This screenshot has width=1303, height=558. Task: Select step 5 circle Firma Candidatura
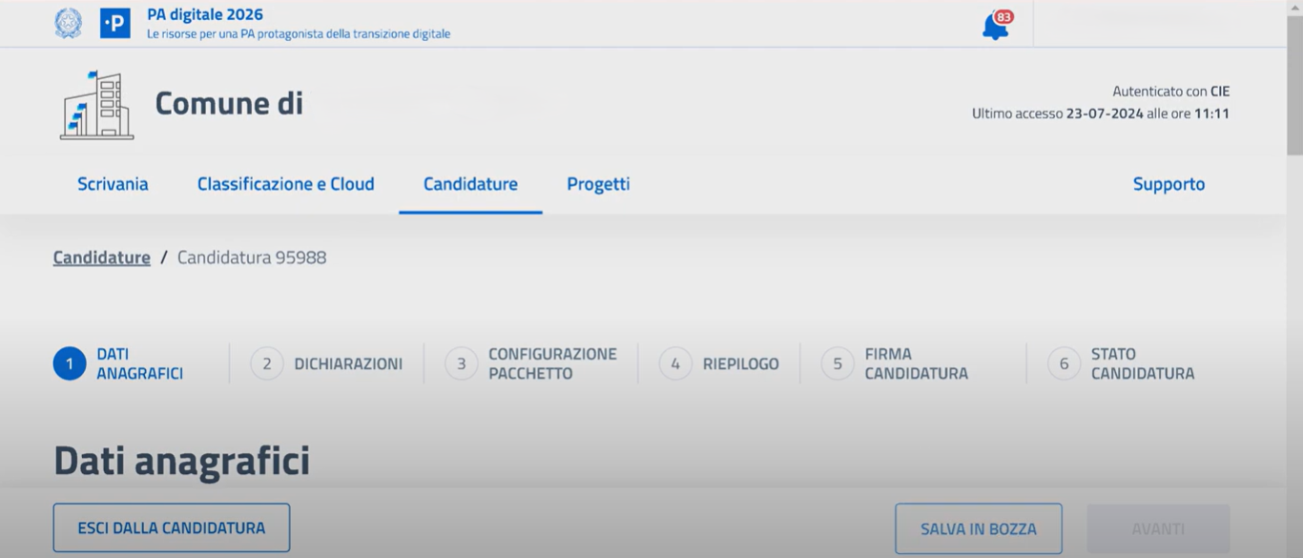[838, 364]
